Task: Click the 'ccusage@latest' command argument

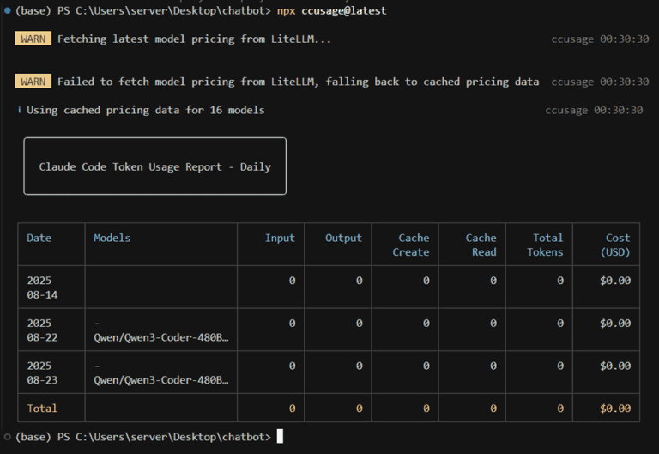Action: [344, 10]
